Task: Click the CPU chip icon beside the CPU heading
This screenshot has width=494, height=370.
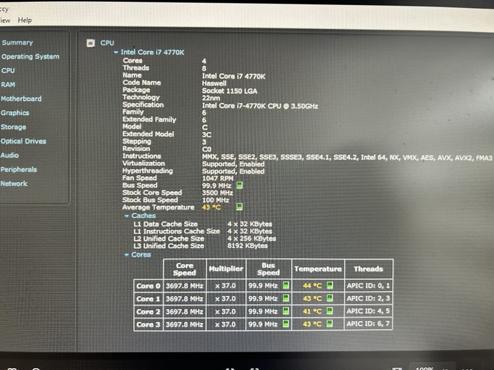Action: (91, 43)
